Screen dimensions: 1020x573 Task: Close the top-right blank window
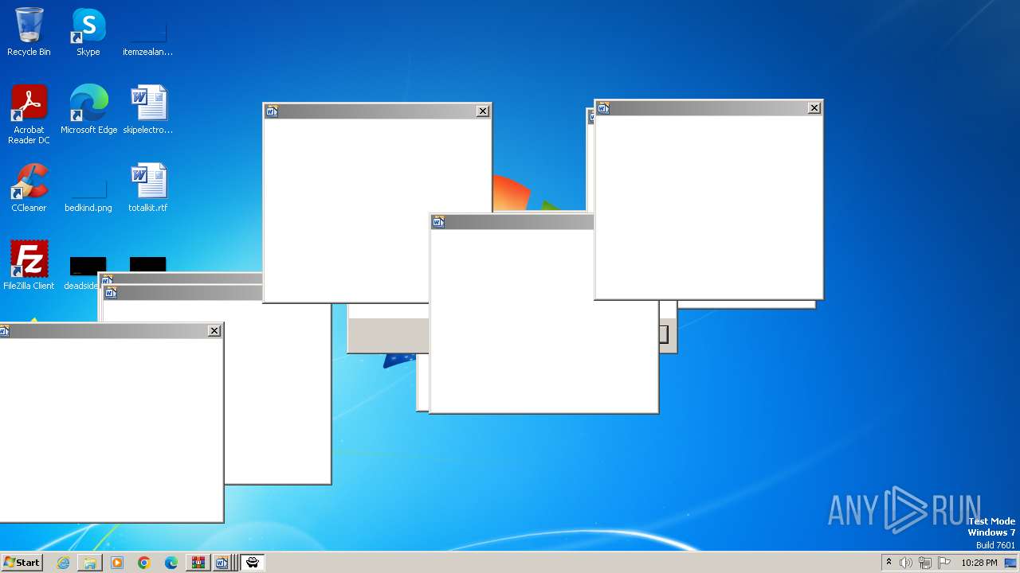pos(814,108)
